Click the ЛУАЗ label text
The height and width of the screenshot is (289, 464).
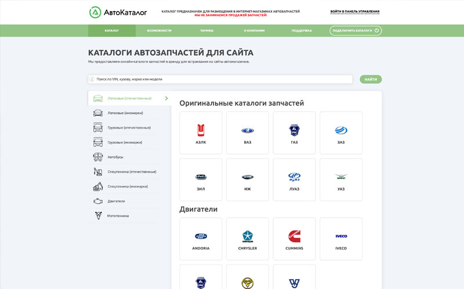click(294, 189)
